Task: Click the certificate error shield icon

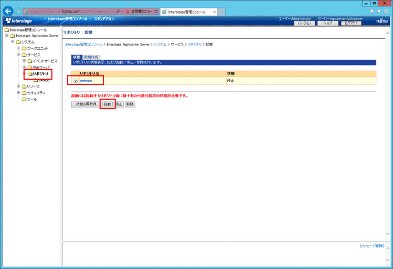Action: (x=128, y=12)
